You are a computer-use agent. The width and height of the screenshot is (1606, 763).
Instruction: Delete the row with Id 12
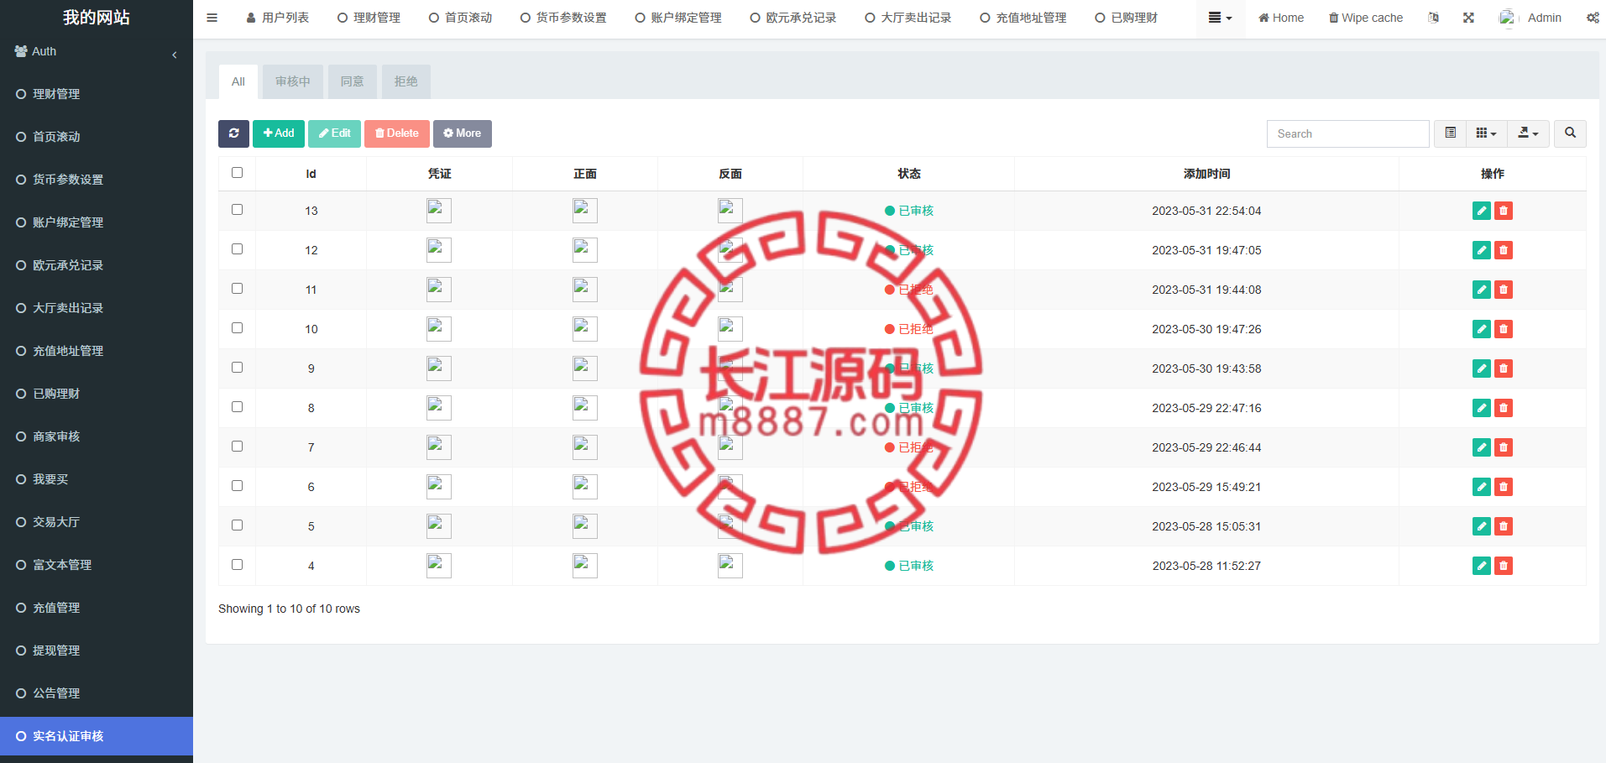click(1504, 250)
